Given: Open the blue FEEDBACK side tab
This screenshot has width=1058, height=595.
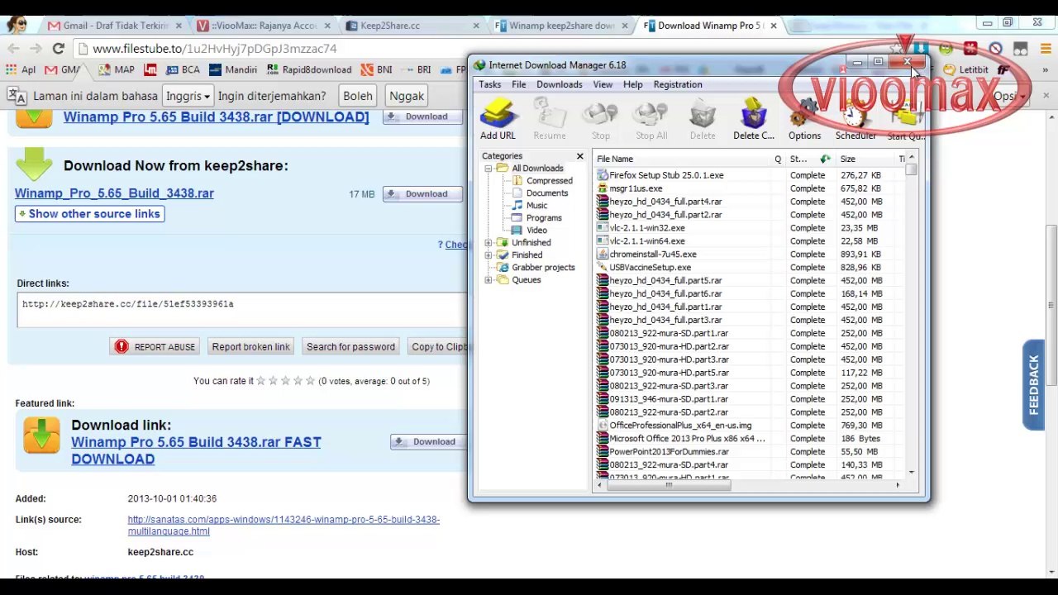Looking at the screenshot, I should tap(1033, 385).
